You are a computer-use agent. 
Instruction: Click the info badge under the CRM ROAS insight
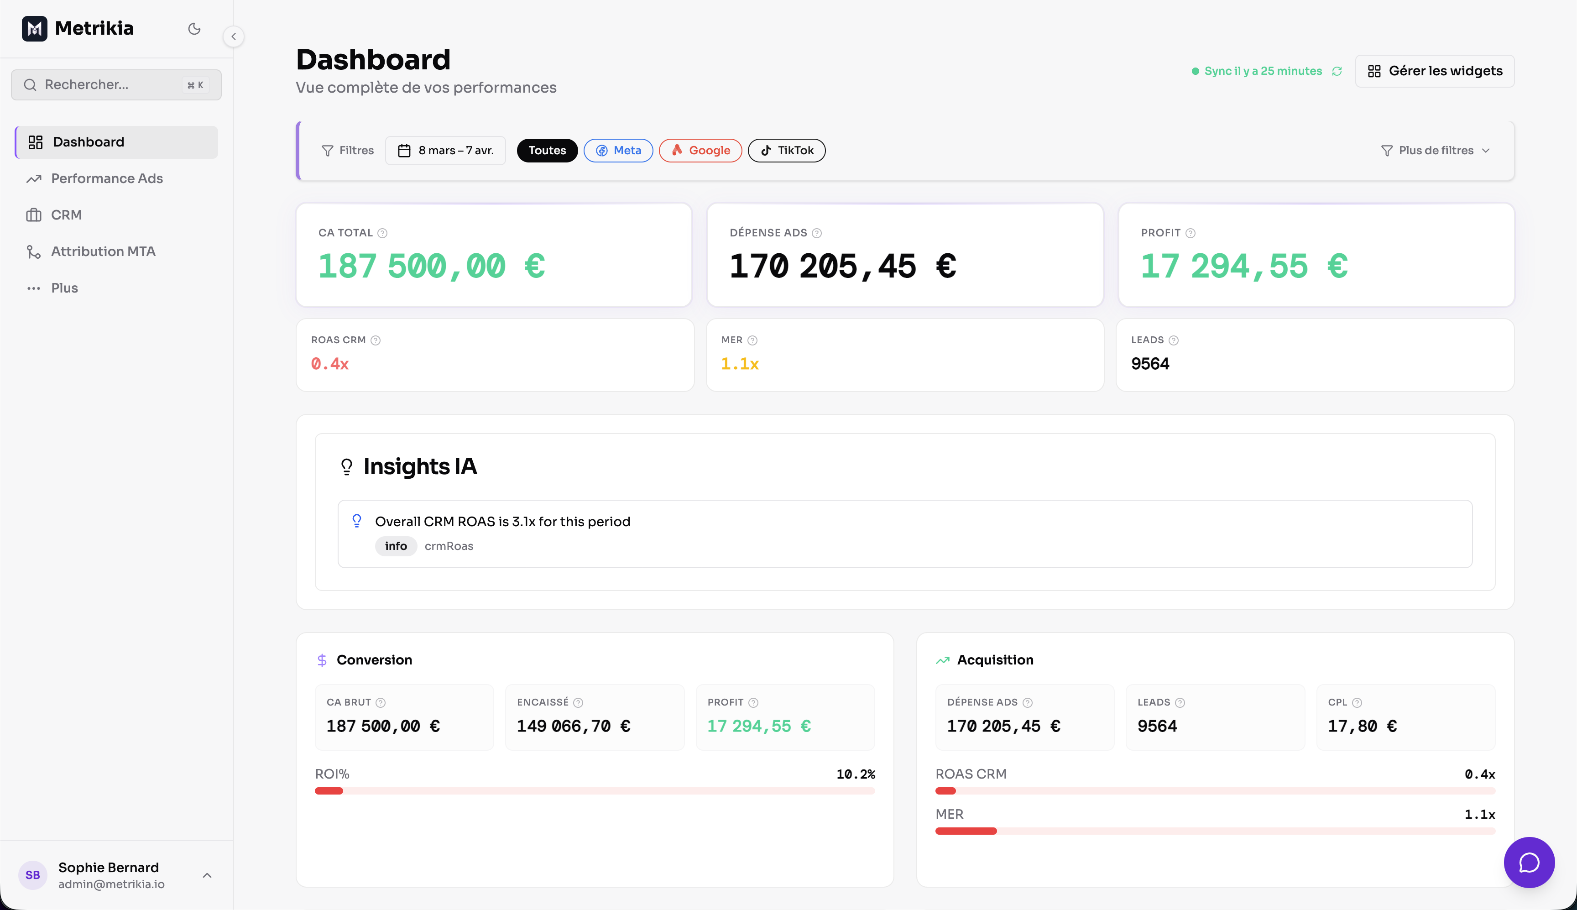click(x=396, y=546)
